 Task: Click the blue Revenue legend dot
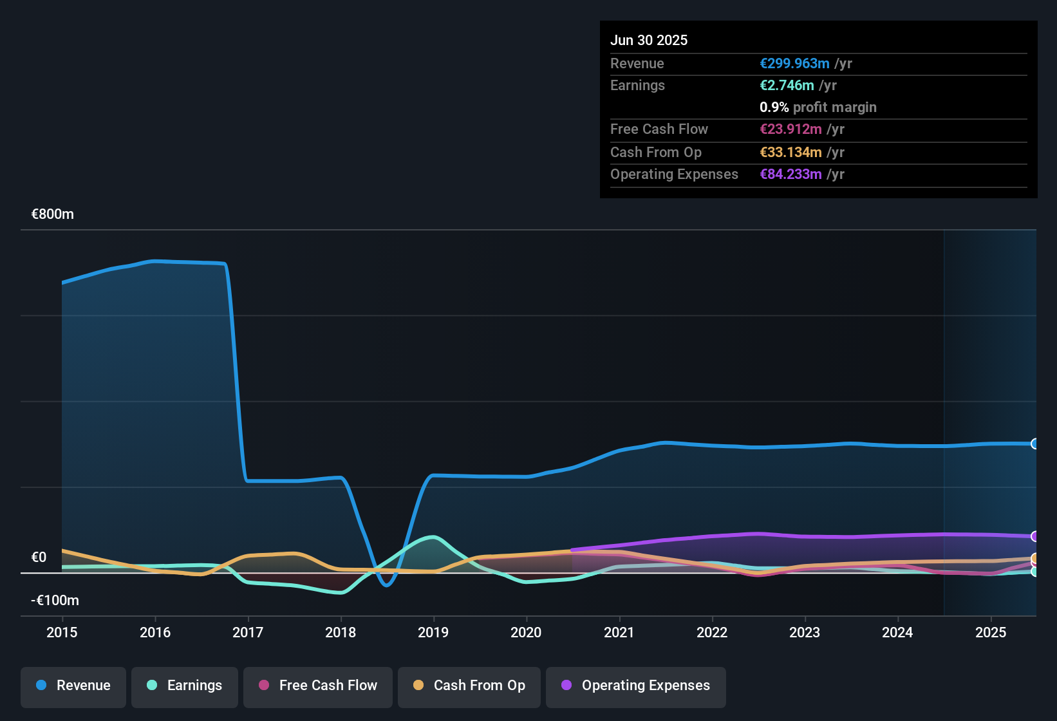click(x=41, y=686)
